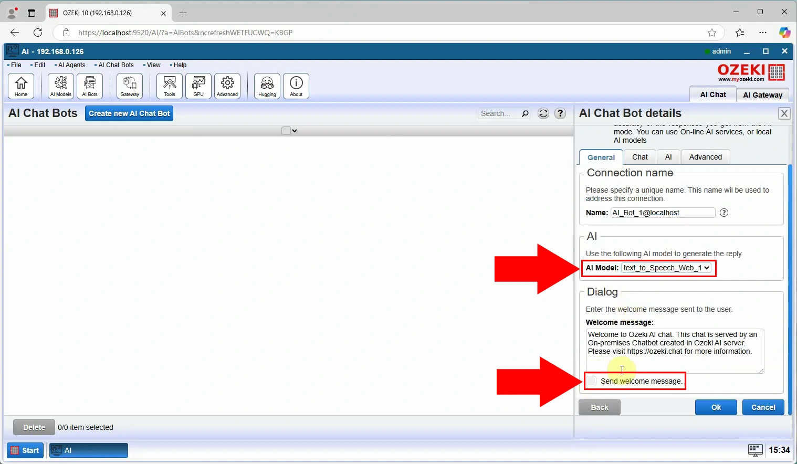The height and width of the screenshot is (464, 797).
Task: Open browser tab actions menu icon
Action: [x=32, y=13]
